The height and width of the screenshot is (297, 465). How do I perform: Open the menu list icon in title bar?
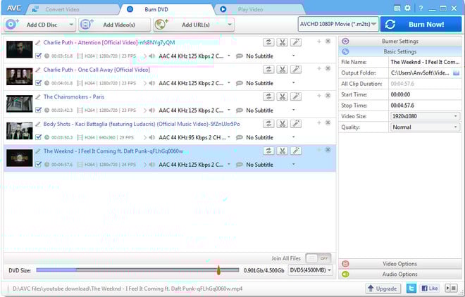pyautogui.click(x=397, y=8)
